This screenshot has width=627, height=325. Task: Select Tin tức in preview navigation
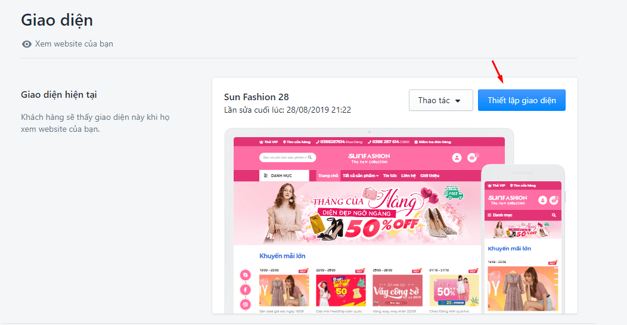click(x=389, y=176)
